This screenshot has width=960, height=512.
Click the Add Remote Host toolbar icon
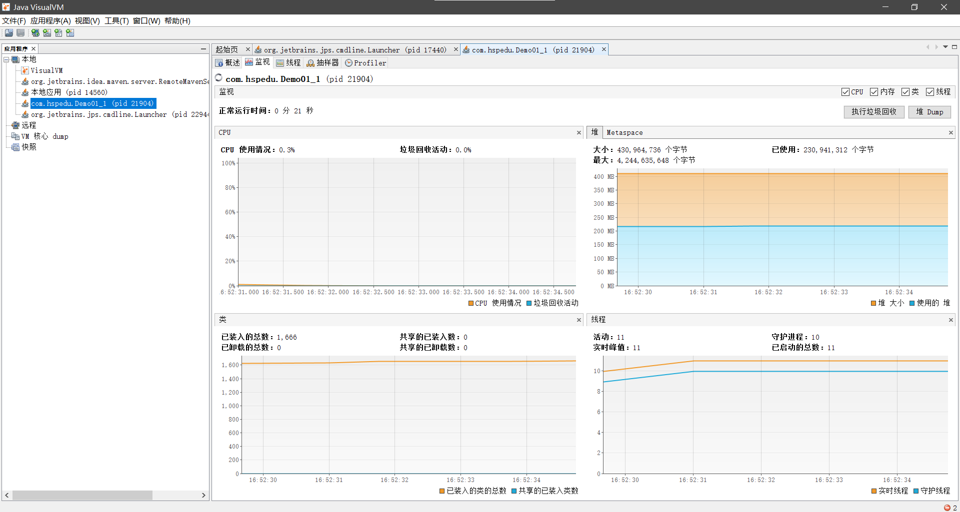[35, 33]
